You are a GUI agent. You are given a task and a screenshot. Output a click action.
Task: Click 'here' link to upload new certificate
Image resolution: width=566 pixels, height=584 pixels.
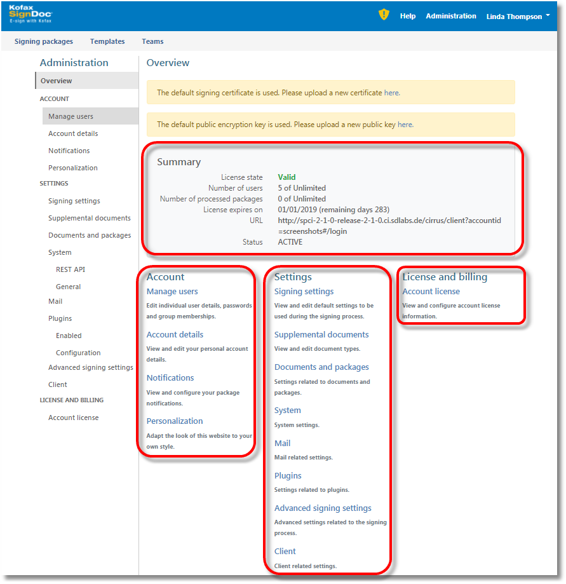pos(391,93)
